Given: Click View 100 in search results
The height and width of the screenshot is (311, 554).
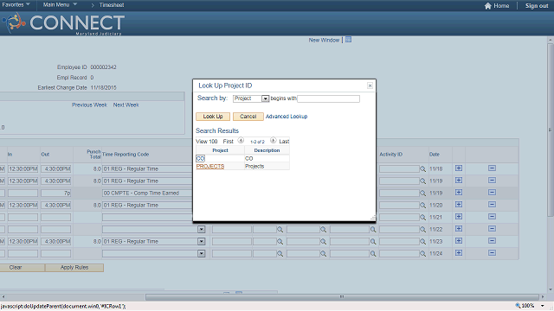Looking at the screenshot, I should 207,142.
